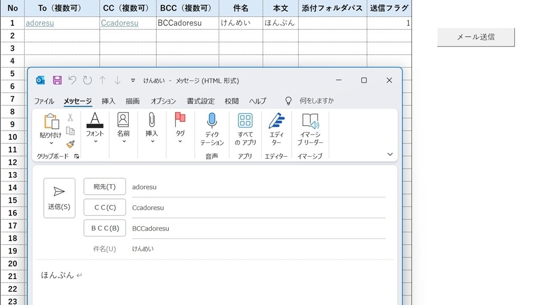555x305 pixels.
Task: Open the 挿入 paperclip attach group
Action: click(151, 128)
